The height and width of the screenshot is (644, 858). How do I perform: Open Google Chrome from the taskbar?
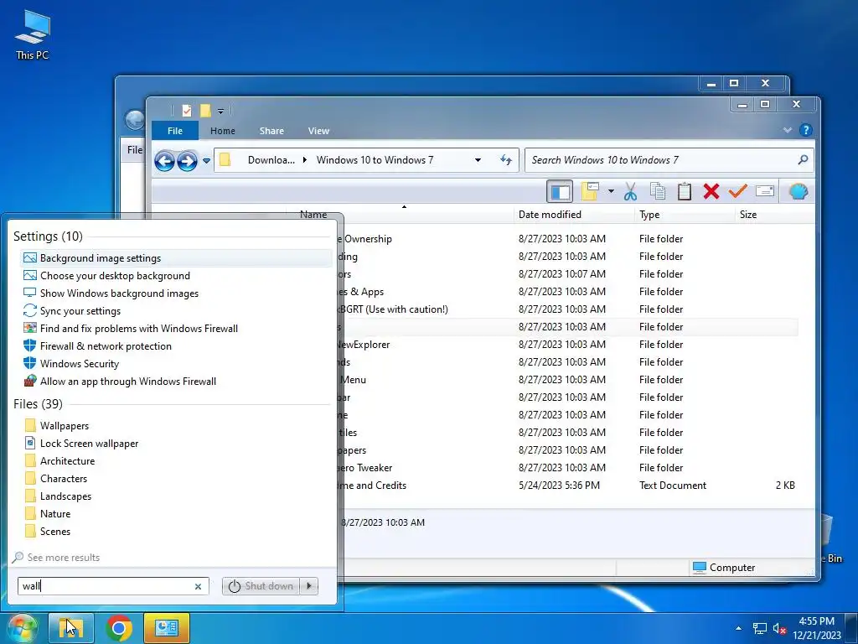(119, 628)
